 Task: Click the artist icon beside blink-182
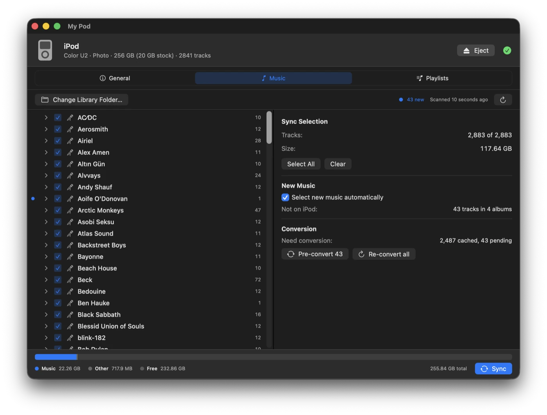tap(70, 338)
